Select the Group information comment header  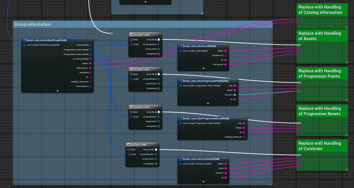point(143,24)
